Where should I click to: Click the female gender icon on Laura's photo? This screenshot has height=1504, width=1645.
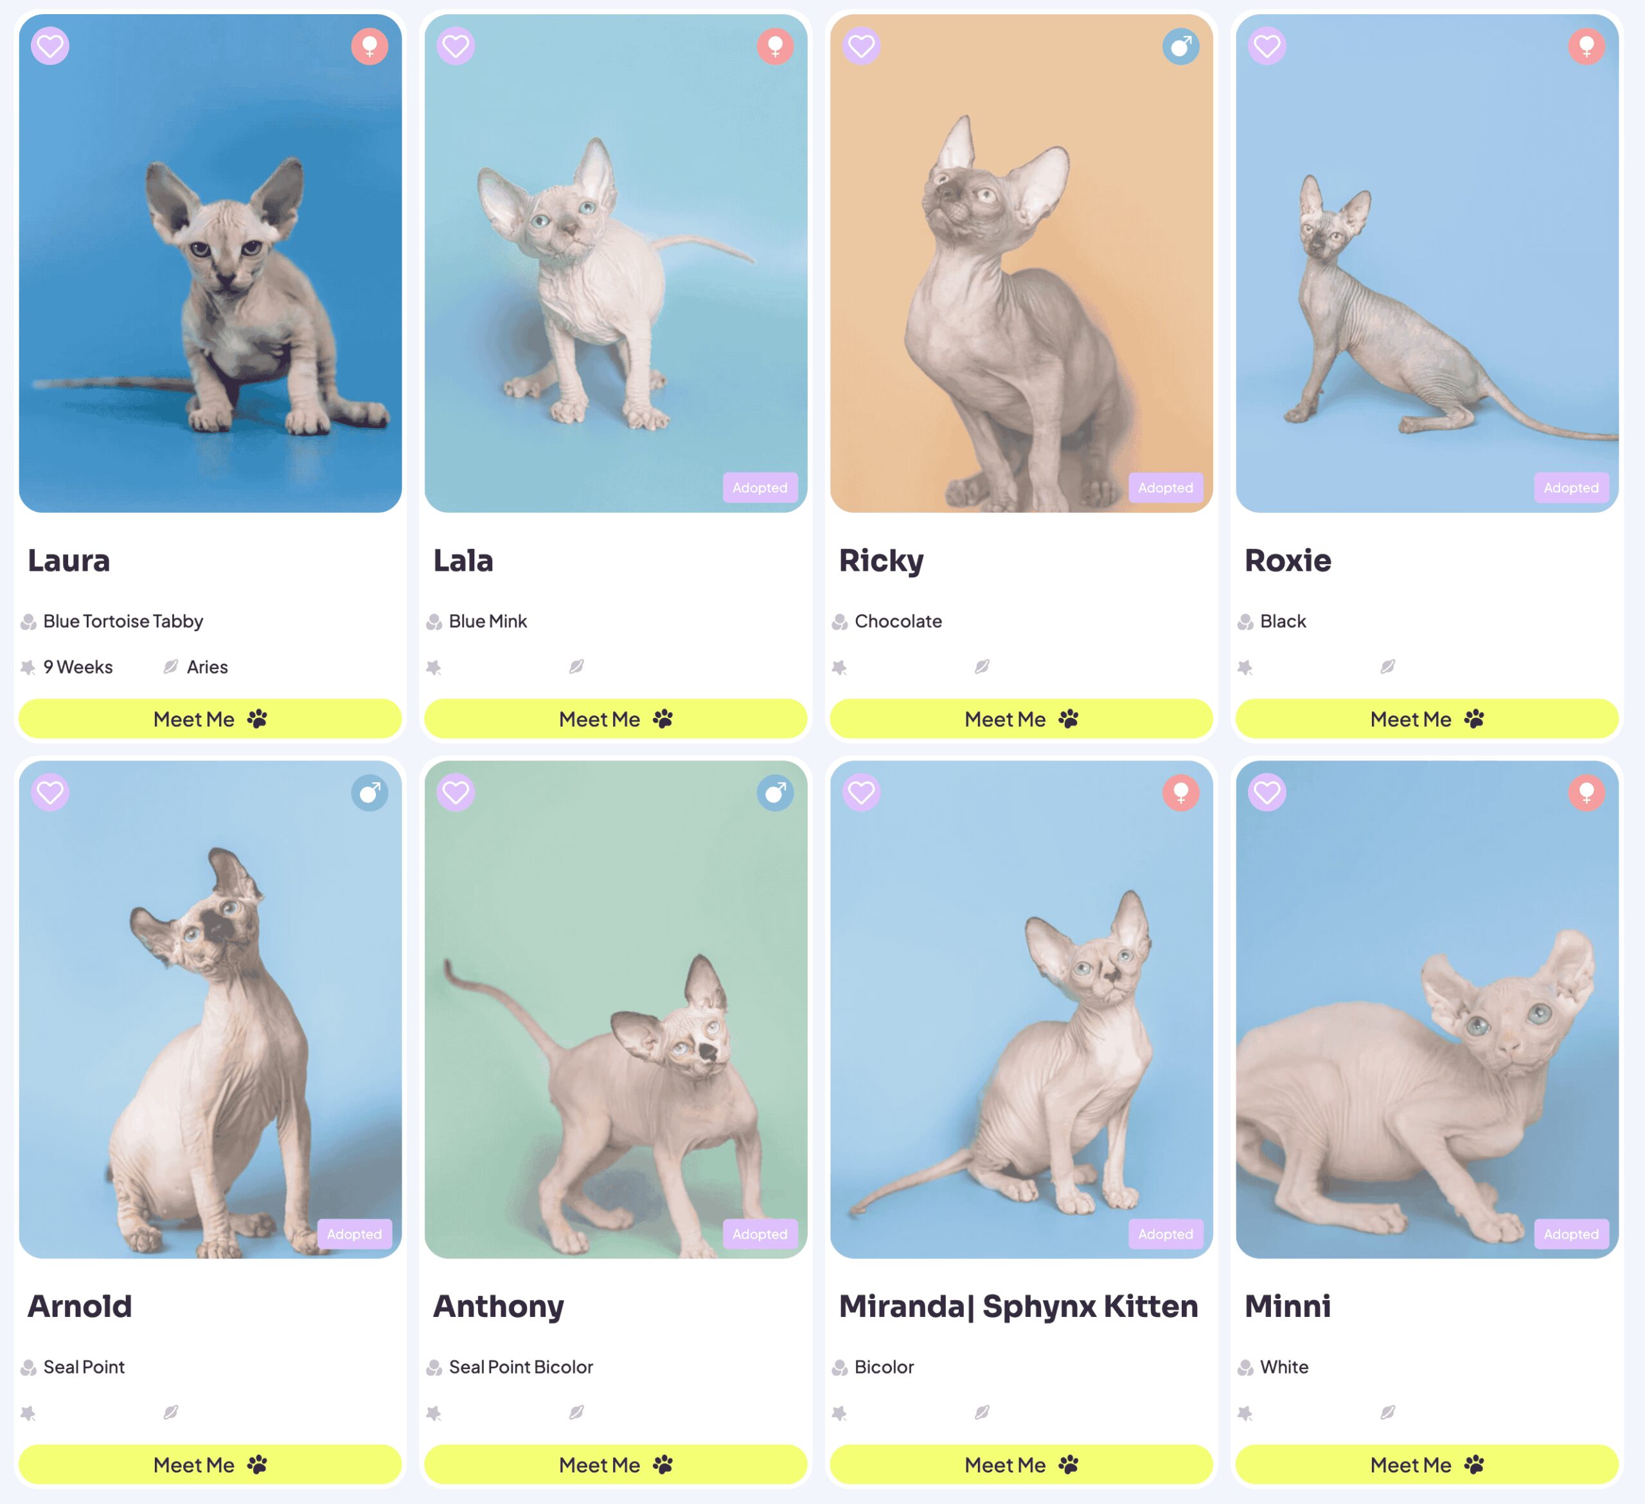[369, 46]
